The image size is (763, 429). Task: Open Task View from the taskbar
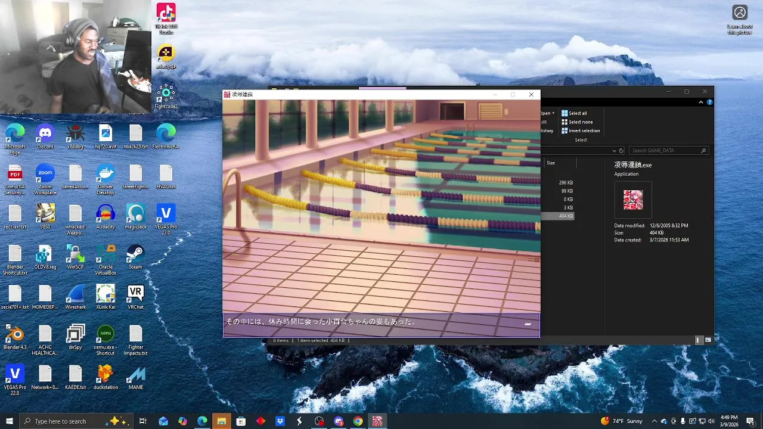[x=143, y=421]
